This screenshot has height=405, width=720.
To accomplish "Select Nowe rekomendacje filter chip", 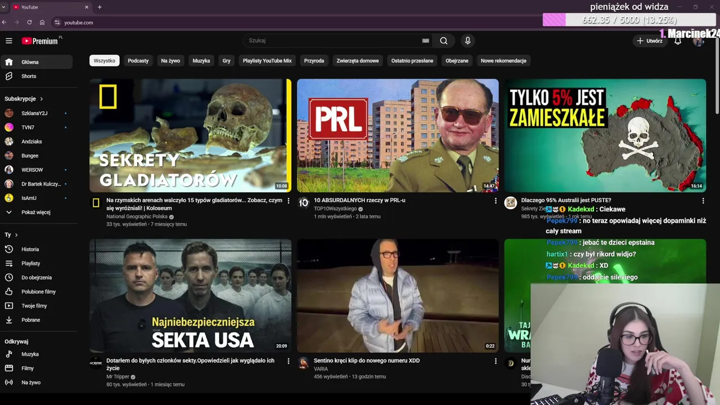I will 503,61.
